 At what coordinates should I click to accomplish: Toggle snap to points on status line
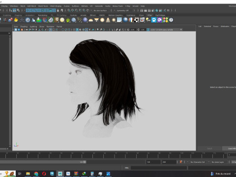click(x=77, y=10)
